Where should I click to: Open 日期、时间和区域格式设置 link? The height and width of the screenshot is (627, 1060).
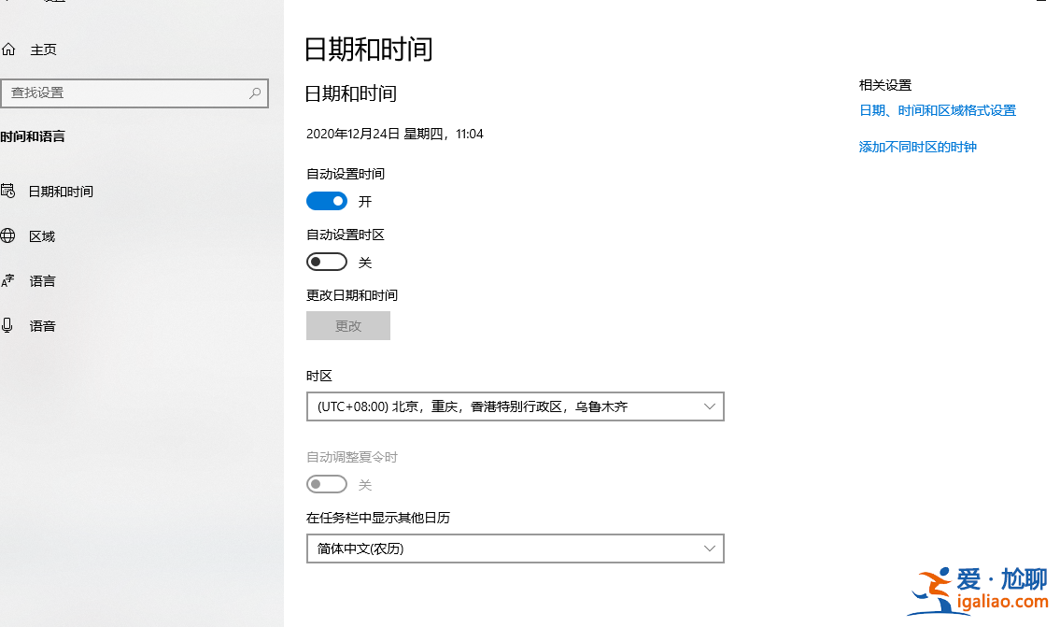(x=937, y=109)
